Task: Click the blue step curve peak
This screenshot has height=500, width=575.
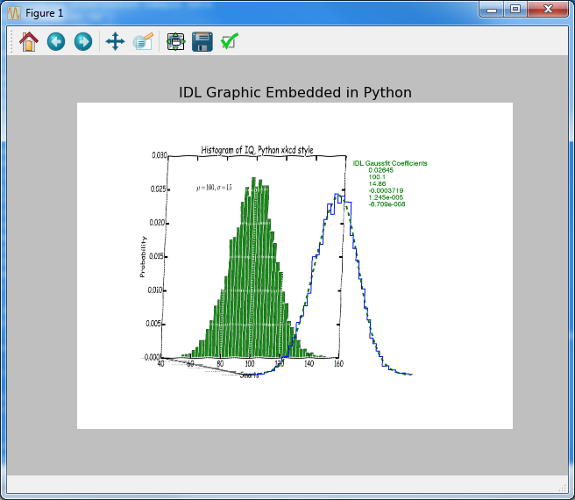Action: coord(339,196)
